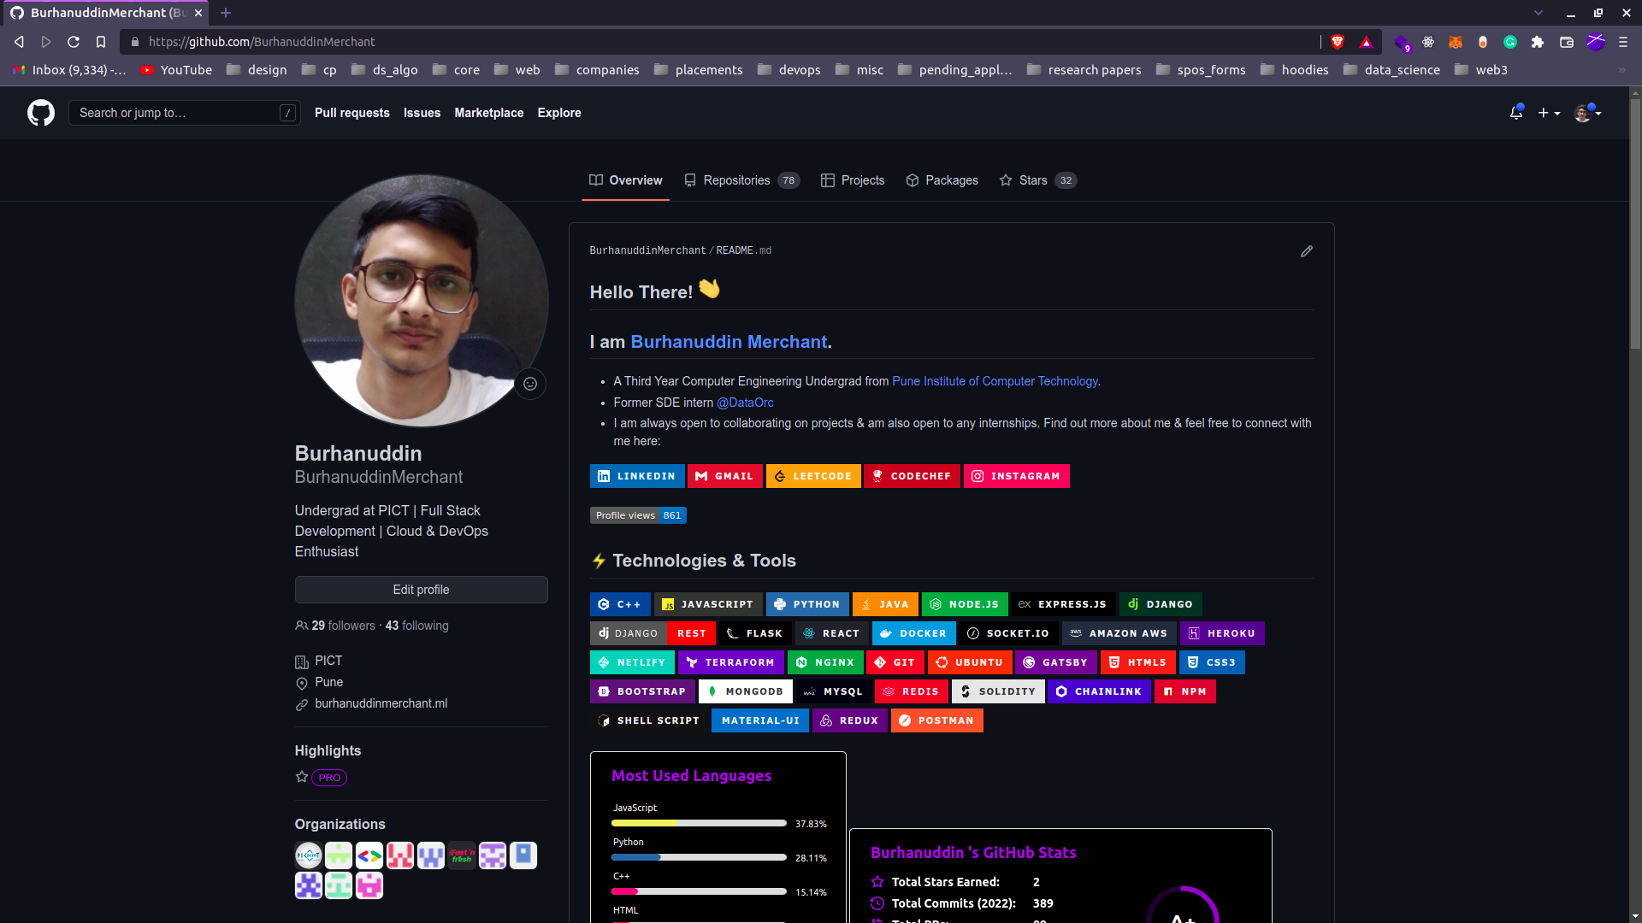
Task: Click the Edit profile button
Action: click(x=421, y=589)
